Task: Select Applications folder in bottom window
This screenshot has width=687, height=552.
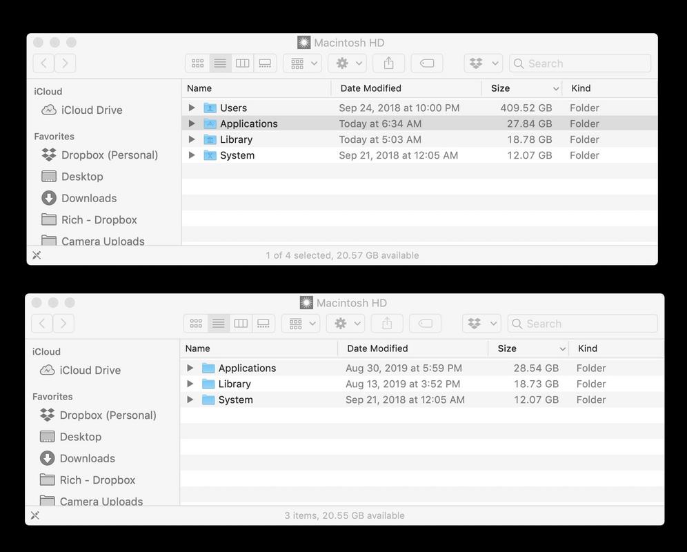Action: tap(422, 368)
